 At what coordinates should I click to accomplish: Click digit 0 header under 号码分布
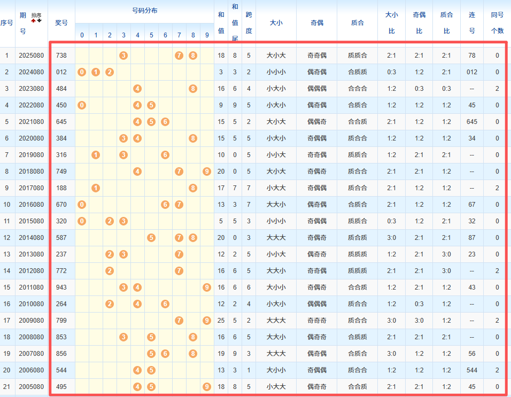[x=82, y=35]
